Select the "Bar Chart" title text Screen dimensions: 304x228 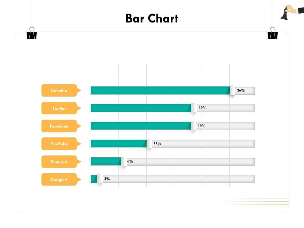(152, 18)
